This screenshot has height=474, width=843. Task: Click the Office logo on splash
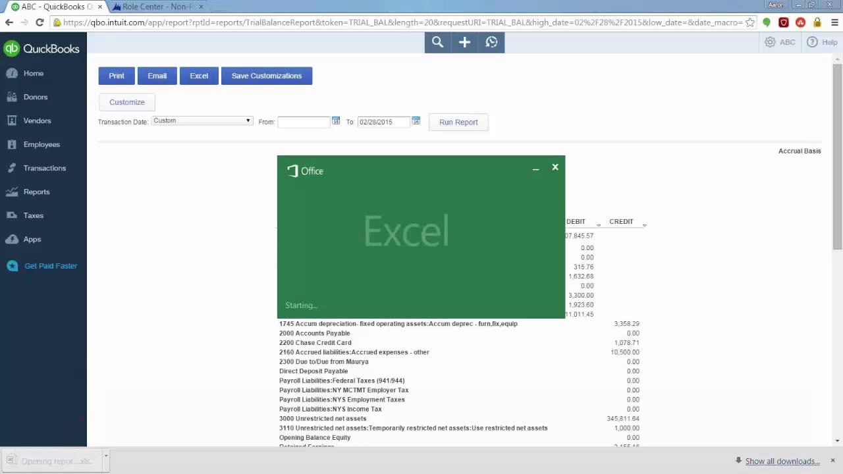(x=305, y=171)
